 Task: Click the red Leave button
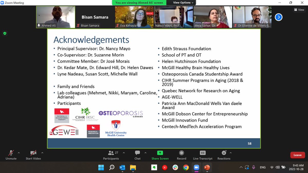pos(297,155)
